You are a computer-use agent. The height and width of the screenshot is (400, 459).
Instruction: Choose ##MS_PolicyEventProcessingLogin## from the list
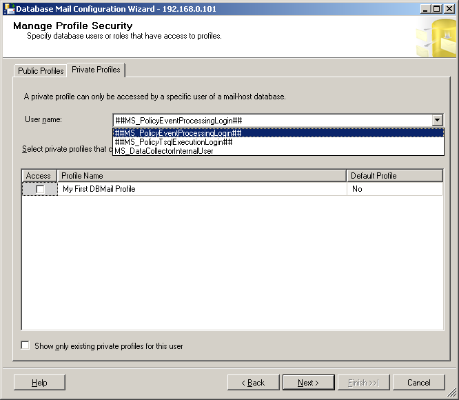click(x=278, y=133)
